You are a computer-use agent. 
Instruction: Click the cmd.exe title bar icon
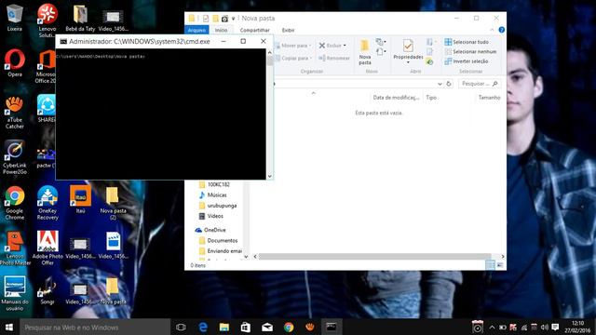(x=63, y=41)
